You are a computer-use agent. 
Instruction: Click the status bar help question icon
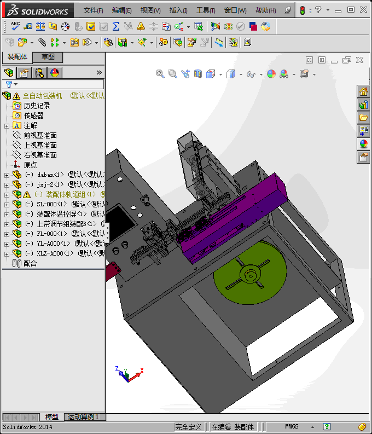[327, 426]
